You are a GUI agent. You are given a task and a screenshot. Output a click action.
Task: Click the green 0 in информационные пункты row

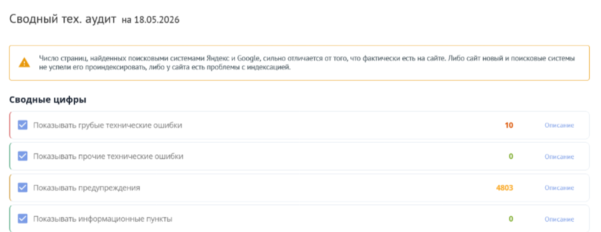click(x=511, y=219)
